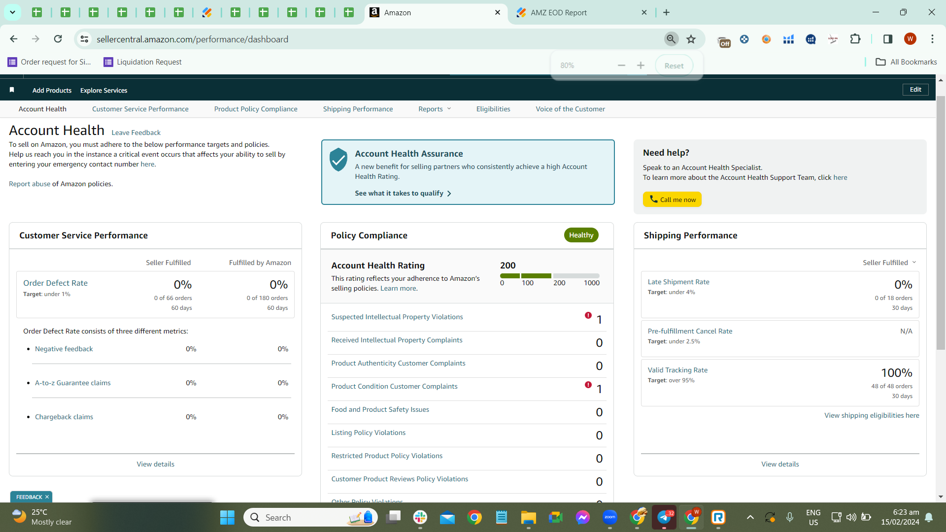Open the Report abuse link
Image resolution: width=946 pixels, height=532 pixels.
30,184
